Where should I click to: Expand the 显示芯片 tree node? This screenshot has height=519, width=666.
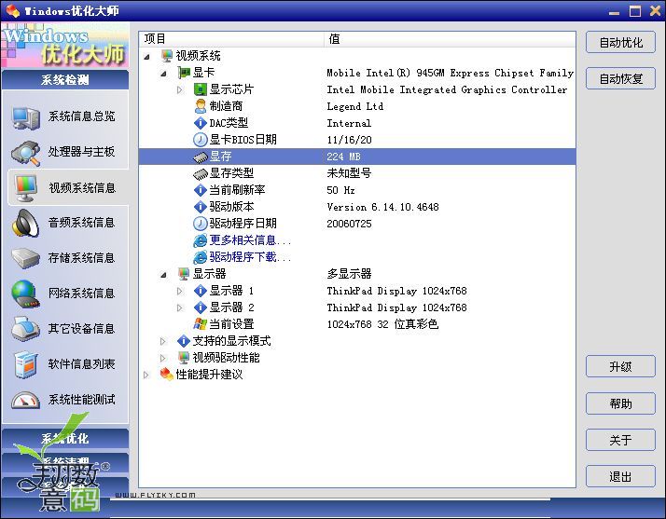tap(180, 90)
